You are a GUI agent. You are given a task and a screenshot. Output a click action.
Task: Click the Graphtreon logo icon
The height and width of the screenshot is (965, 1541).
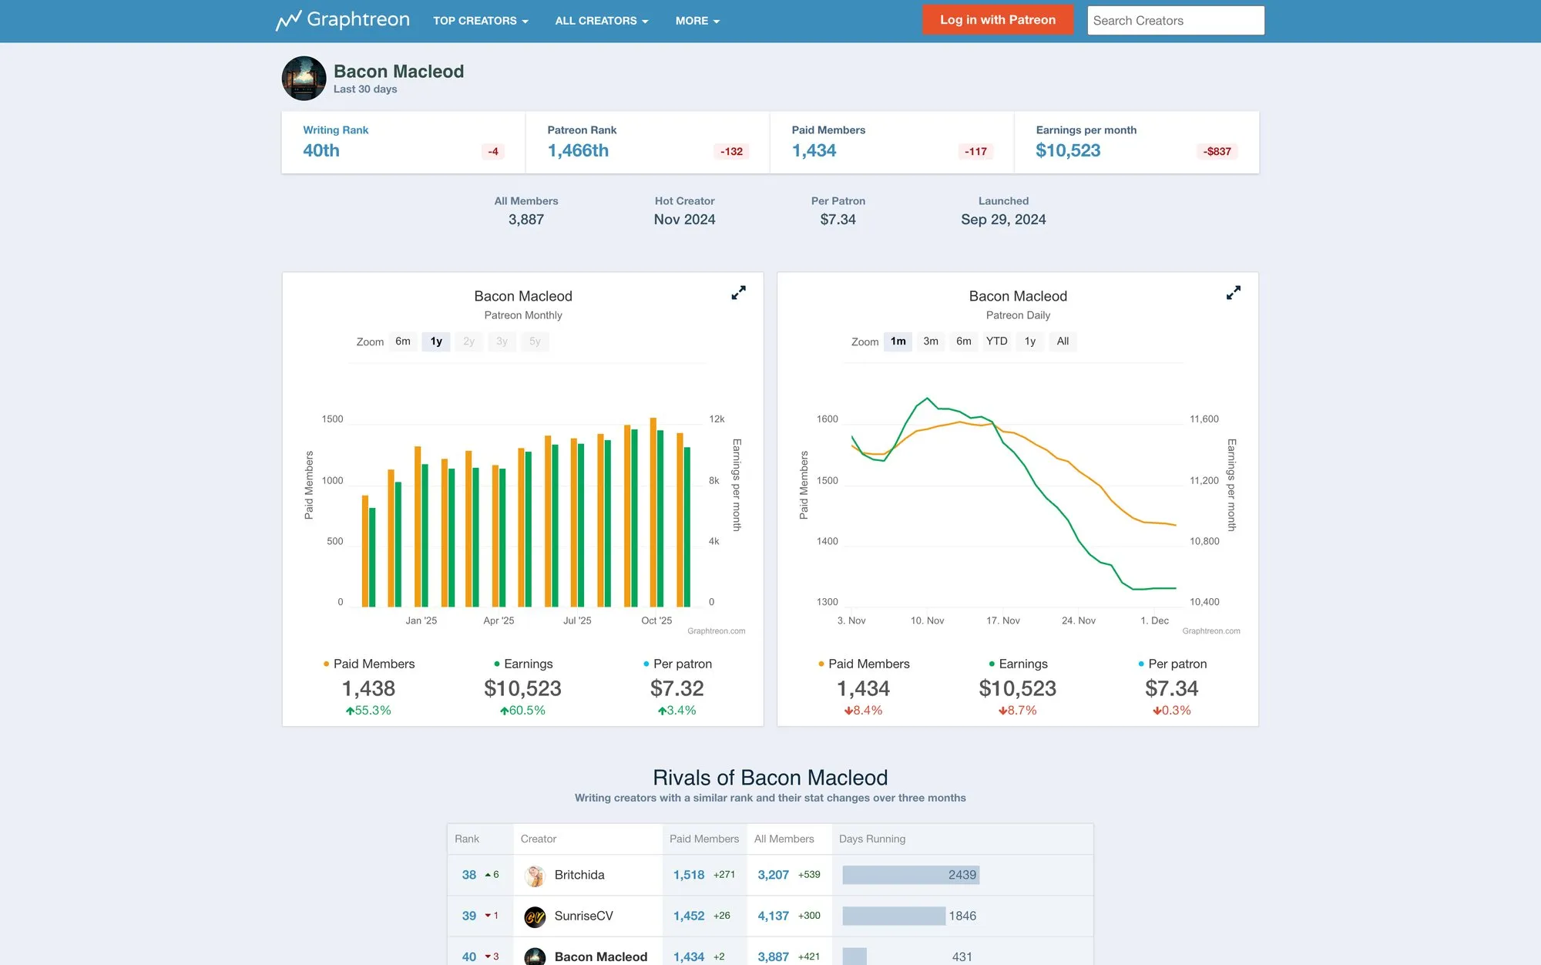pyautogui.click(x=287, y=19)
